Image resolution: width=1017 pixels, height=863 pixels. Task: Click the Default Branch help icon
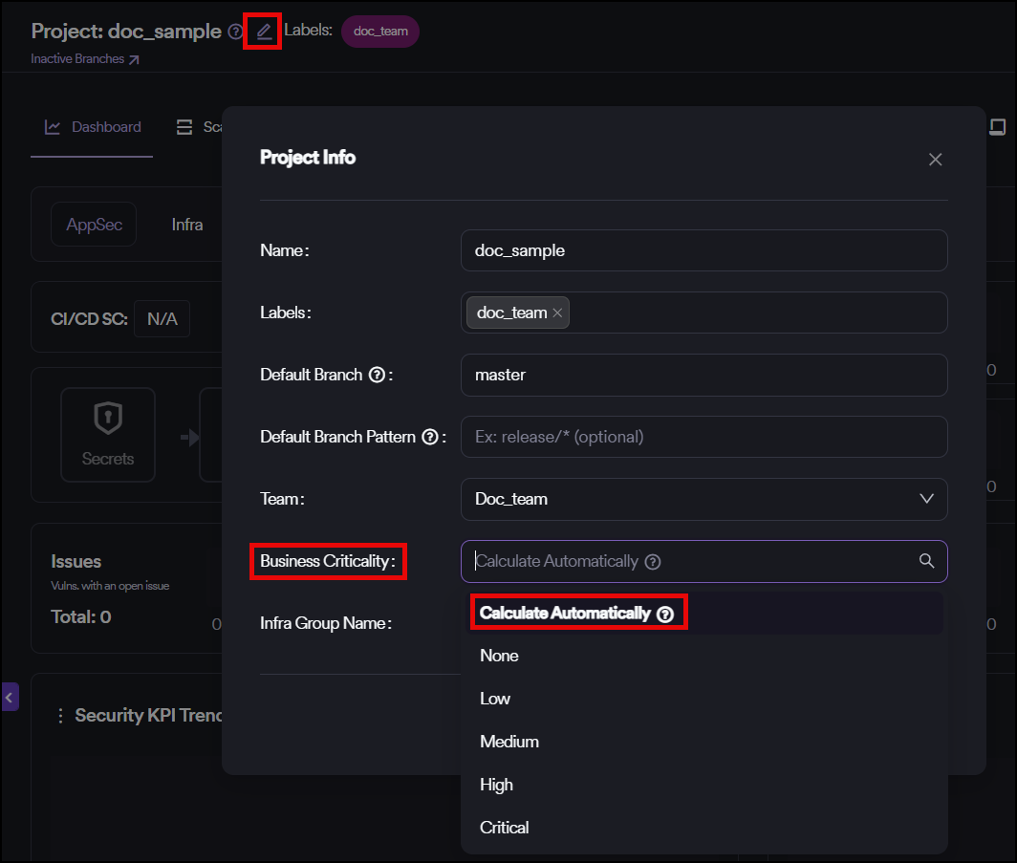coord(377,375)
